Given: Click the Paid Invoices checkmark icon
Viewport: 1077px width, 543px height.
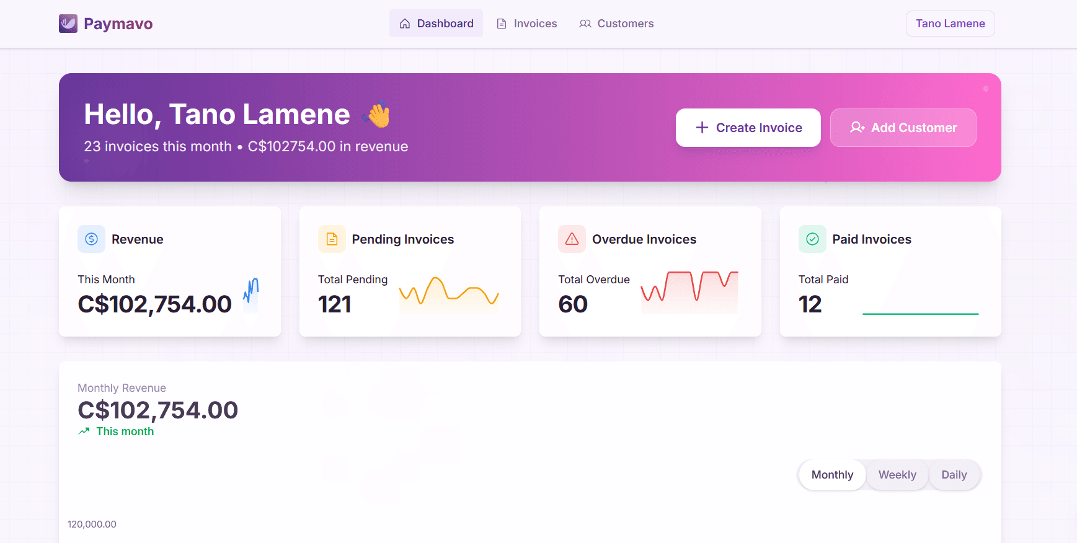Looking at the screenshot, I should pyautogui.click(x=812, y=239).
